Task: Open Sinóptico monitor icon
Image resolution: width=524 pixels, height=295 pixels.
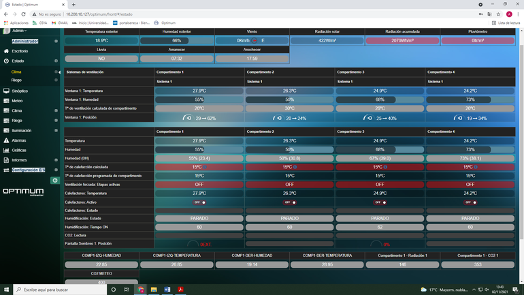Action: point(6,91)
